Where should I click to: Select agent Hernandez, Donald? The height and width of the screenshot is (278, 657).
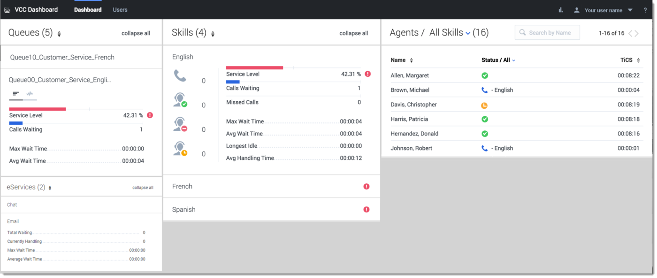click(x=414, y=134)
